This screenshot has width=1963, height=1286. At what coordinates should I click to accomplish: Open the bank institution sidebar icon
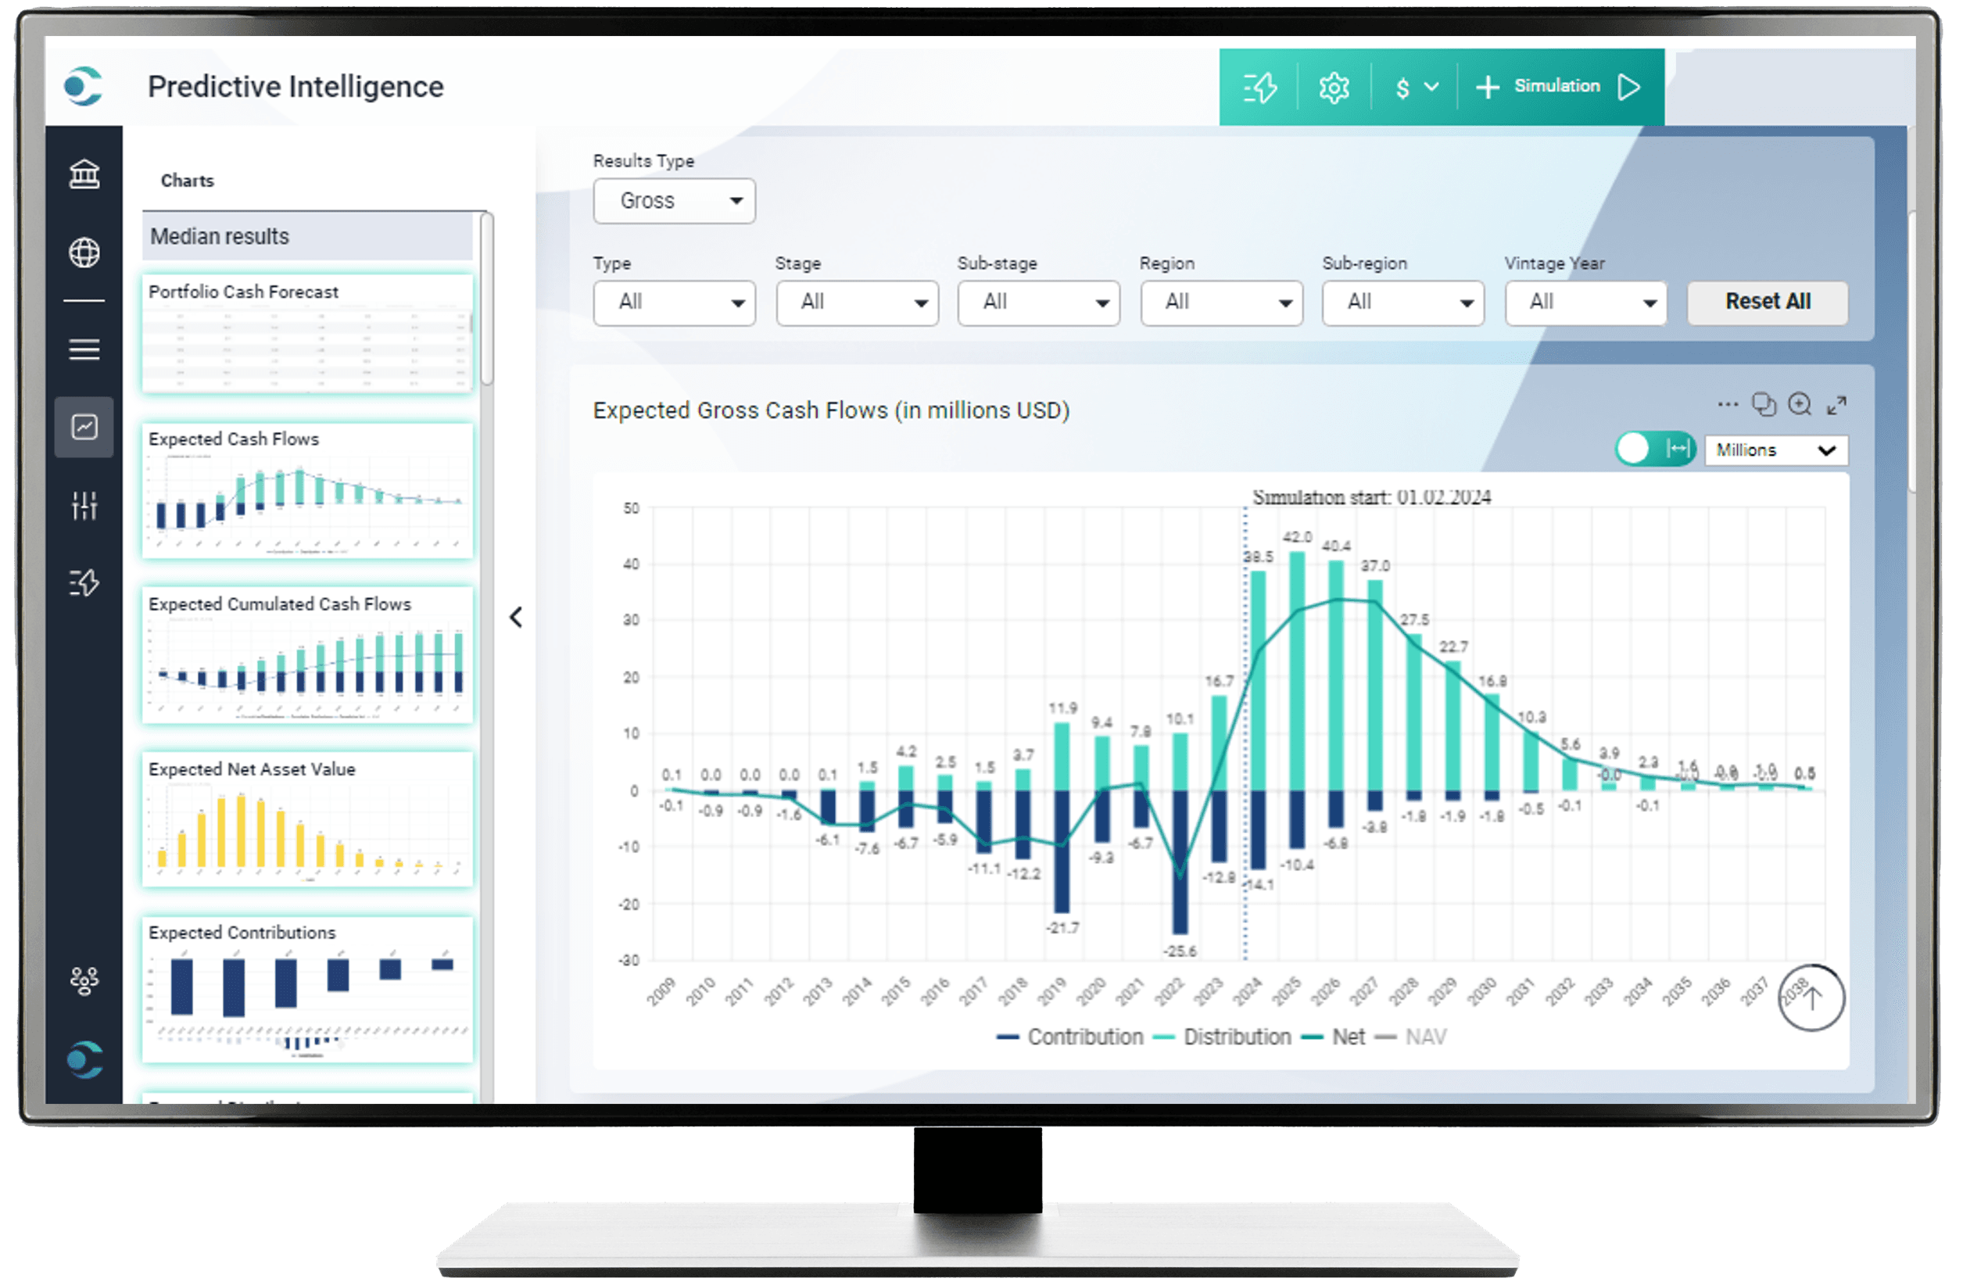click(84, 174)
